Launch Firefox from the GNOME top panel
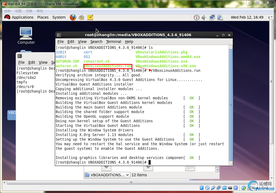Viewport: 276px width, 193px height. pos(73,17)
